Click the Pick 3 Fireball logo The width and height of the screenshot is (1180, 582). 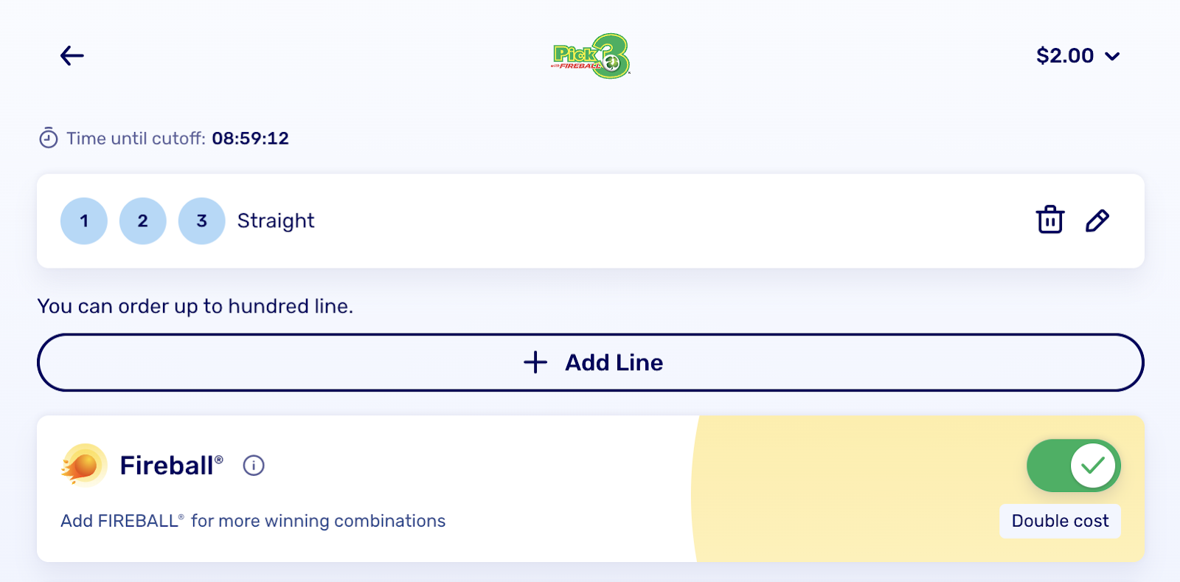pos(591,56)
